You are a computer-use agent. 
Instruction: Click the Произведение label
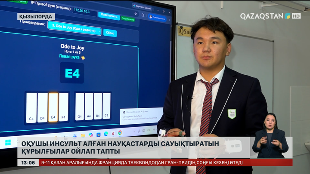point(33,22)
